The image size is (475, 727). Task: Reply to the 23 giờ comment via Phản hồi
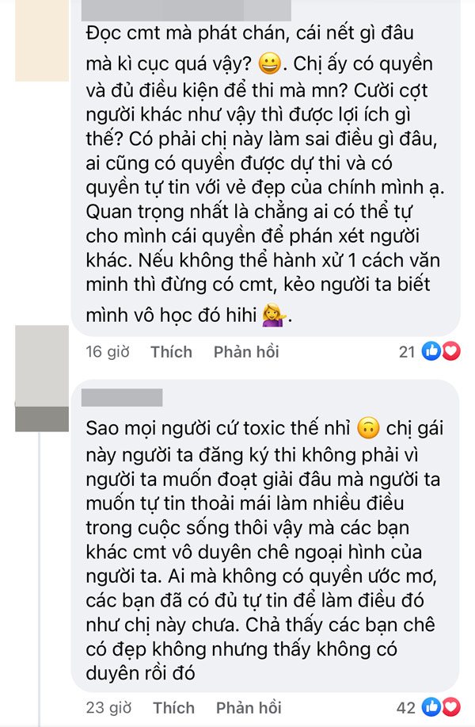[249, 707]
